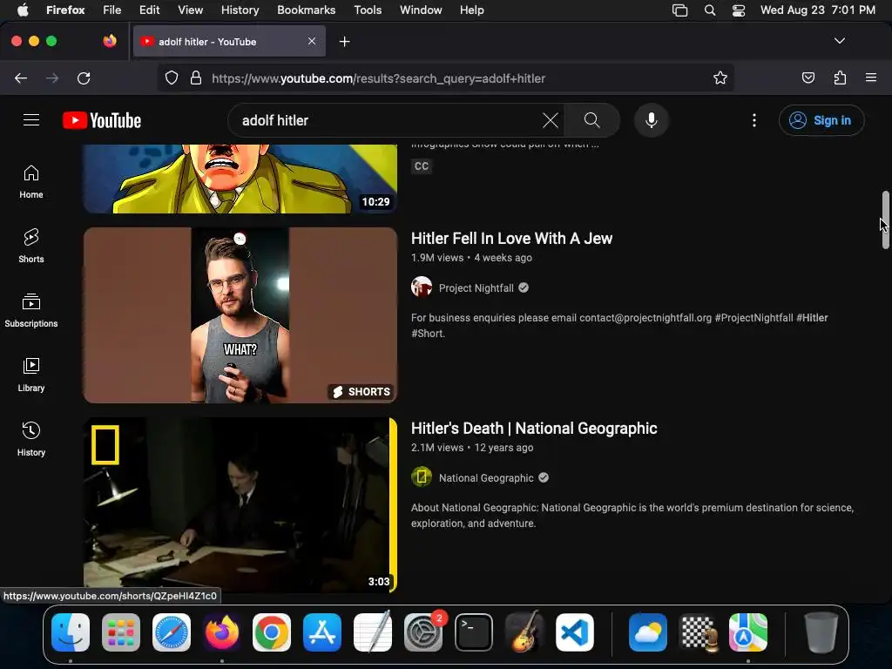View site security padlock info

point(196,78)
